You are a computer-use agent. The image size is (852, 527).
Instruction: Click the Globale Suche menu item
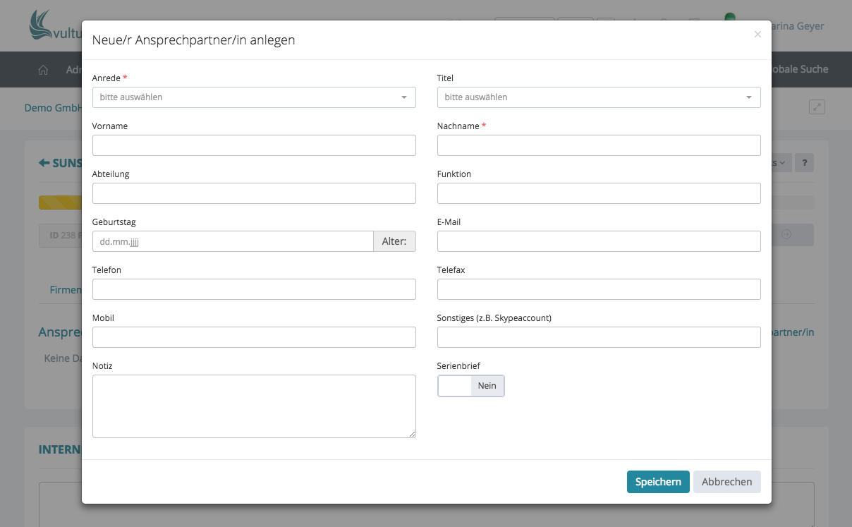(800, 69)
